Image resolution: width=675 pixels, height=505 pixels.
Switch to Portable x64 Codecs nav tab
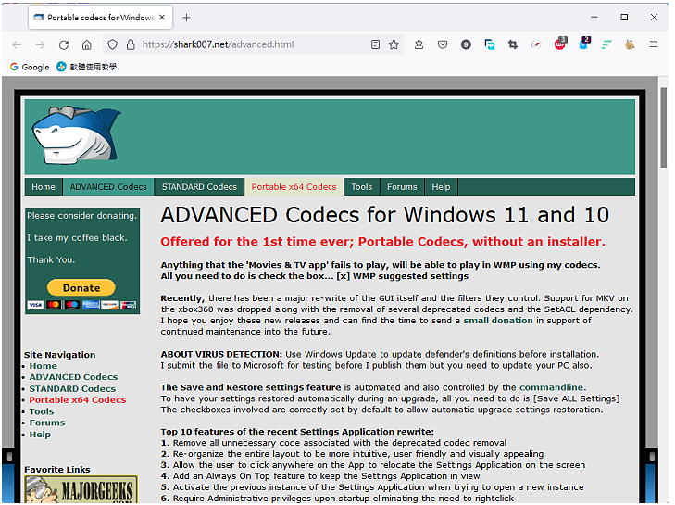pyautogui.click(x=294, y=187)
